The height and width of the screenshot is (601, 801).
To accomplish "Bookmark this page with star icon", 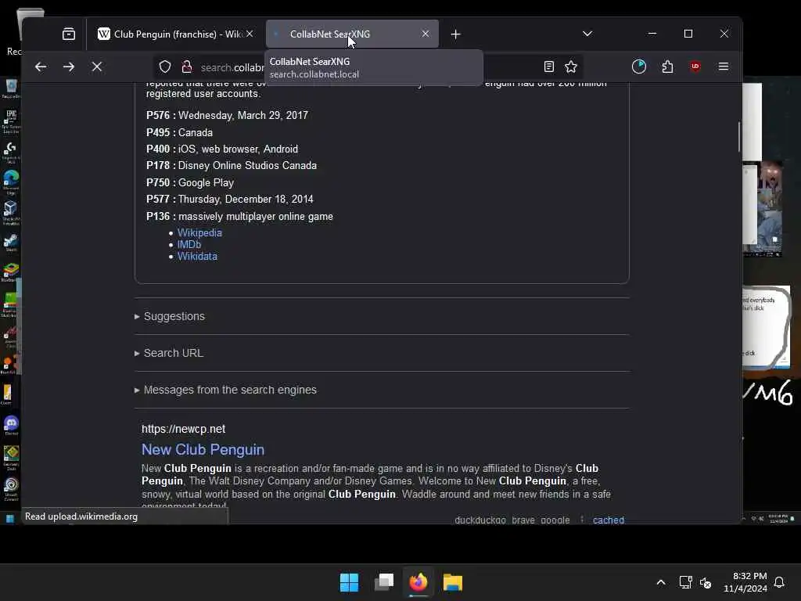I will pos(571,67).
